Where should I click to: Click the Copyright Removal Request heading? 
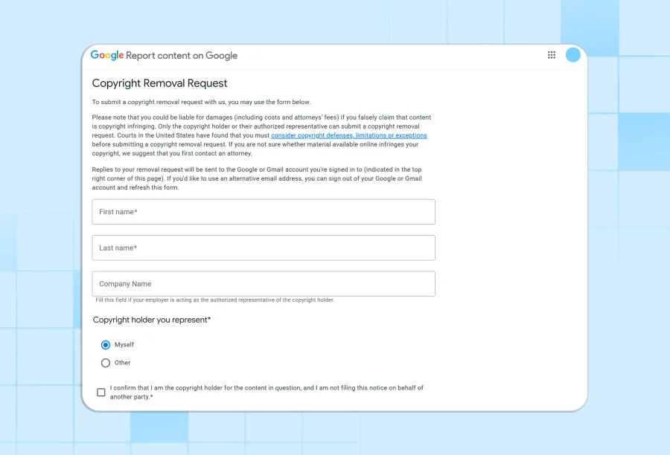point(159,83)
